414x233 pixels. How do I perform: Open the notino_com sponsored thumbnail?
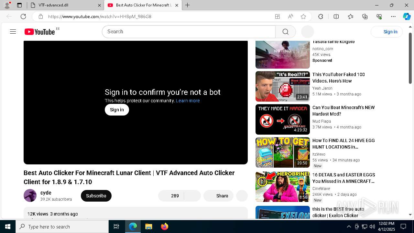pos(283,54)
